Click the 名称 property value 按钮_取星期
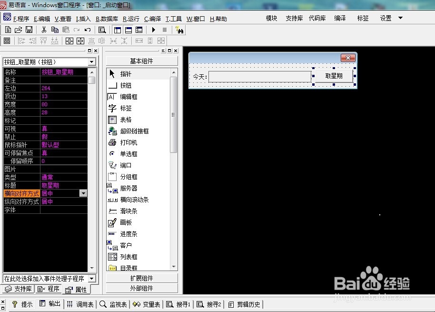 pos(64,72)
